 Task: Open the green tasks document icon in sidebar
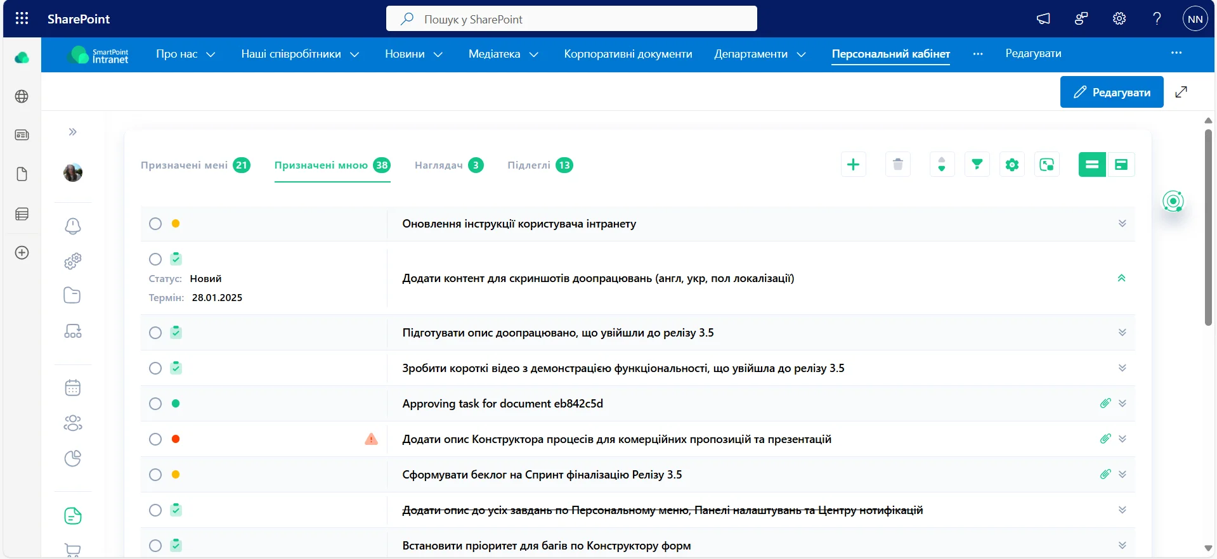tap(73, 516)
